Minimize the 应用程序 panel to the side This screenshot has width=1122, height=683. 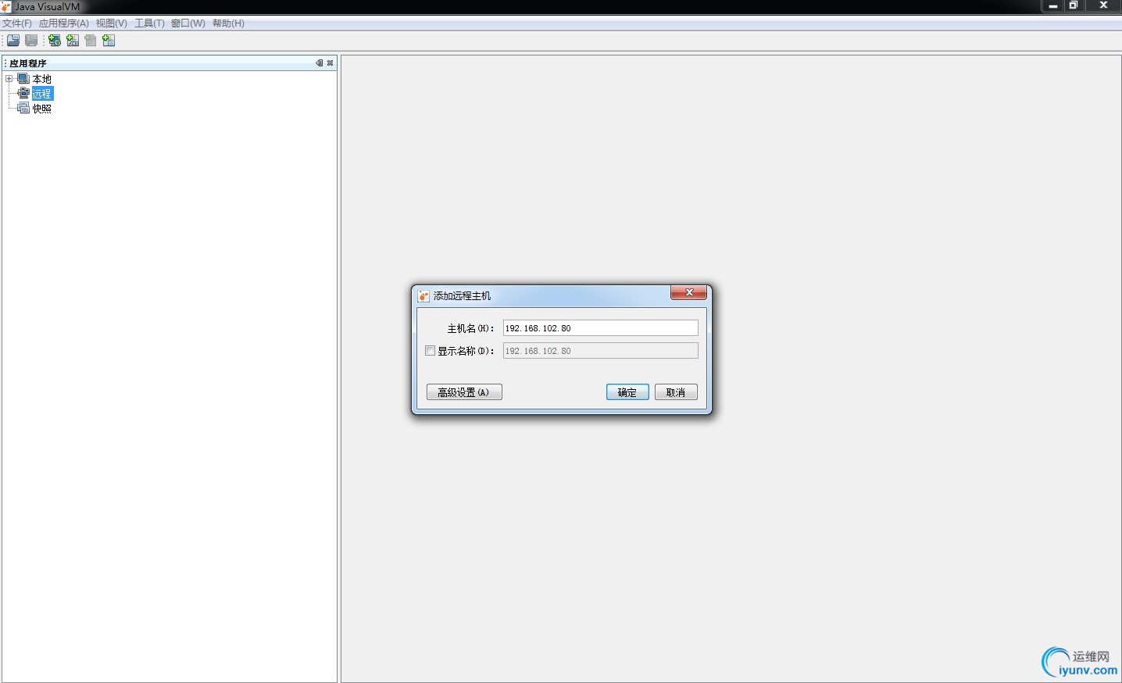coord(319,63)
